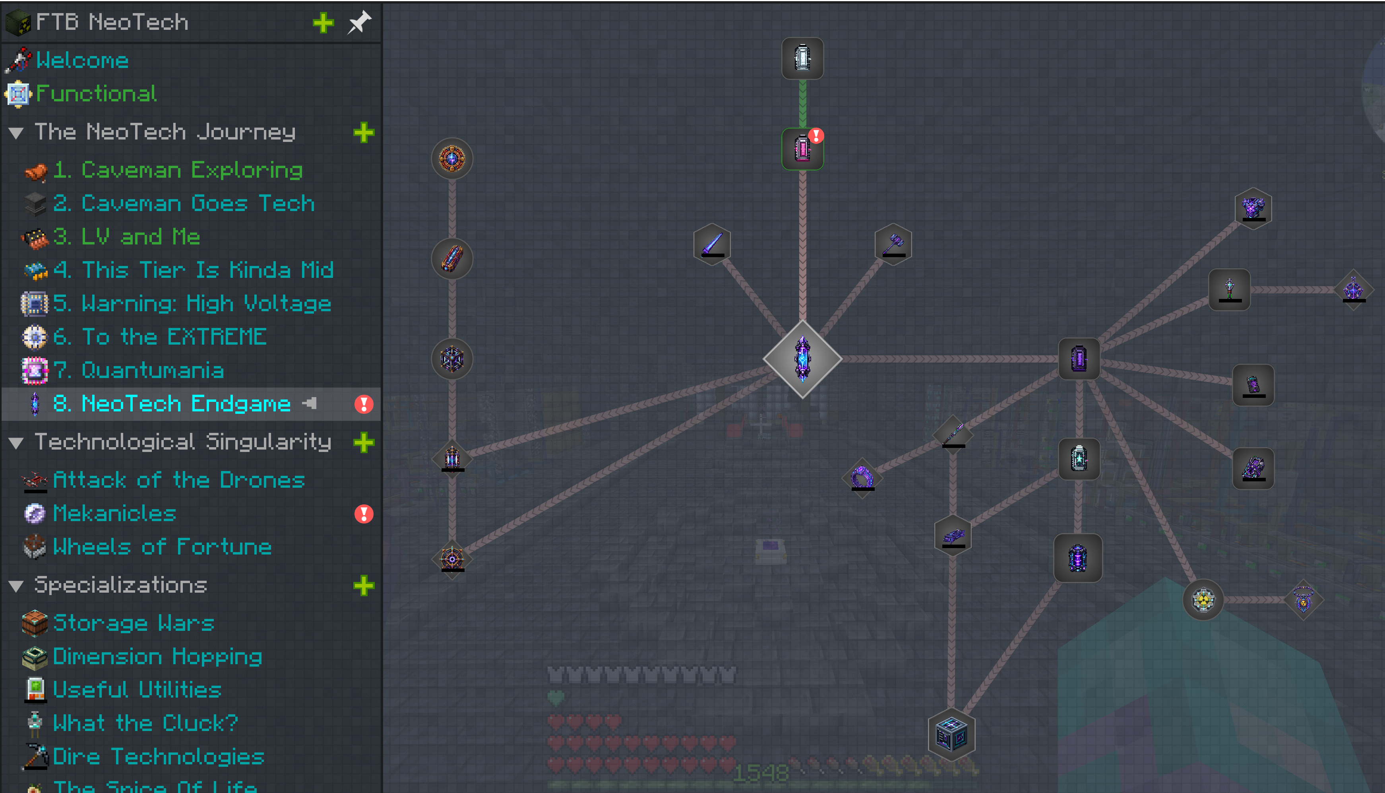Collapse The NeoTech Journey group
Screen dimensions: 1385x793
[16, 133]
